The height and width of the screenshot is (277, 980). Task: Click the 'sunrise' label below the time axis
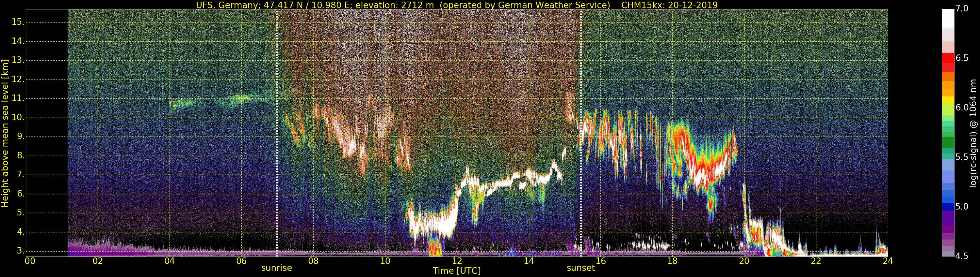[x=277, y=268]
